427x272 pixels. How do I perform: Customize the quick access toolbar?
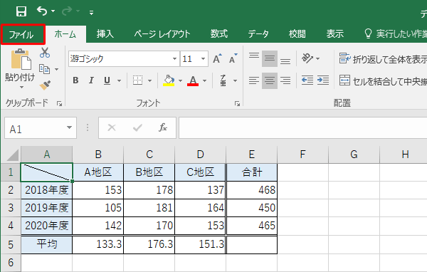(91, 12)
